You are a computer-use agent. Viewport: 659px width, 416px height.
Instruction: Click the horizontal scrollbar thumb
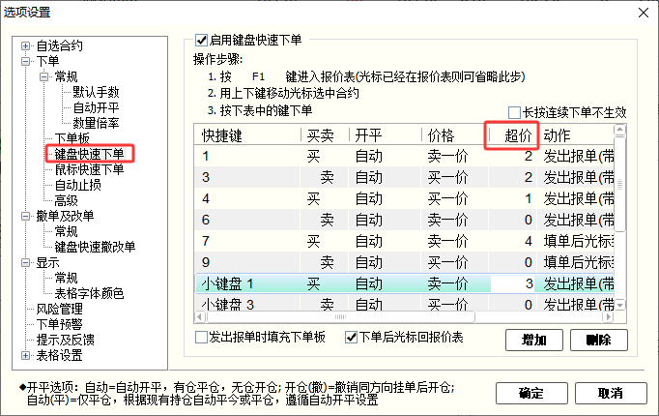pos(341,316)
